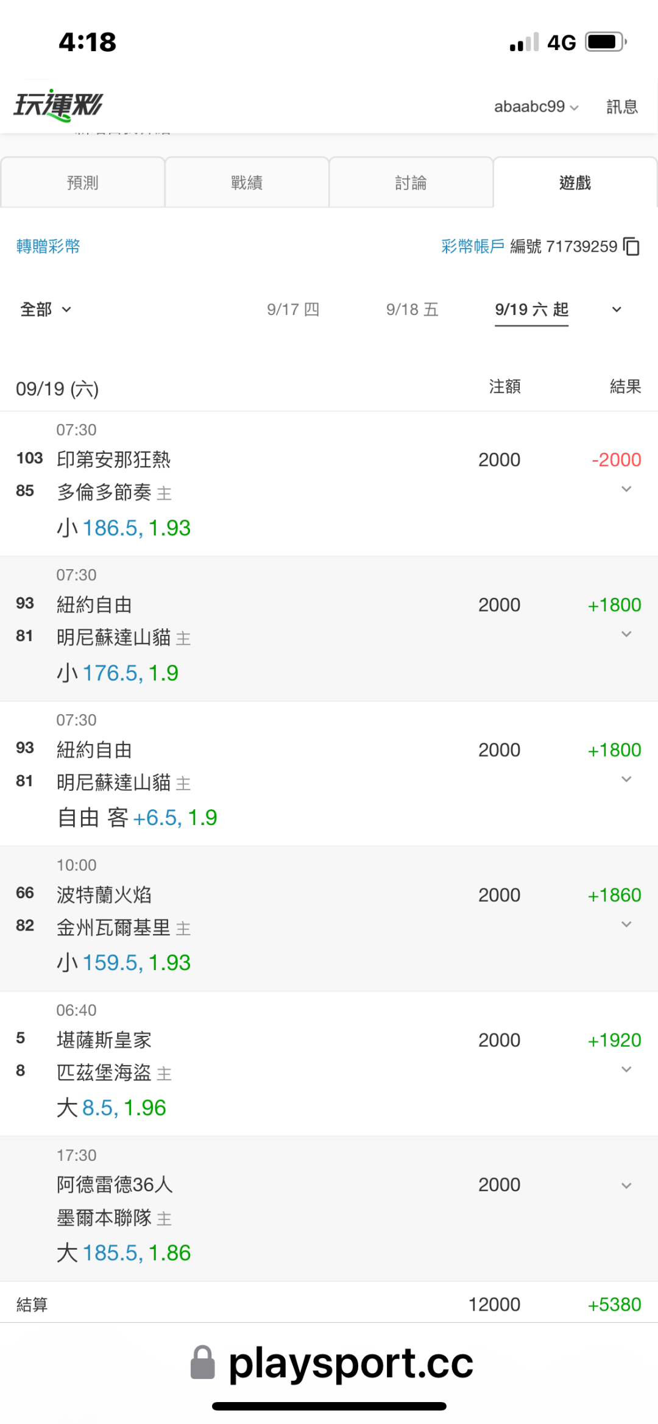Tap the lock icon beside playsport.cc
The height and width of the screenshot is (1424, 658).
pyautogui.click(x=203, y=1362)
